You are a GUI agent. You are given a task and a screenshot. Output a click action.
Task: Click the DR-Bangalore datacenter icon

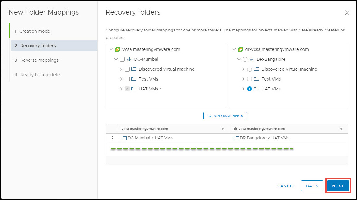pos(251,59)
